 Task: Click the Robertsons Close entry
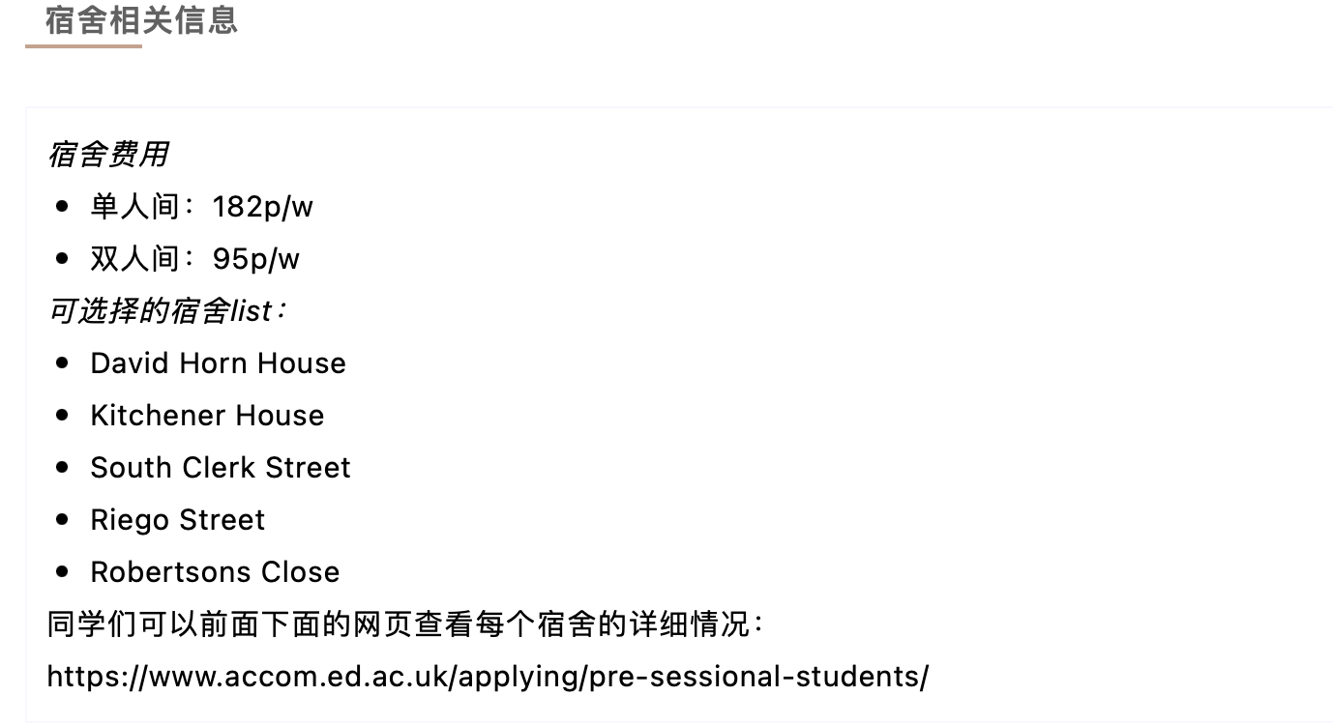click(x=215, y=572)
